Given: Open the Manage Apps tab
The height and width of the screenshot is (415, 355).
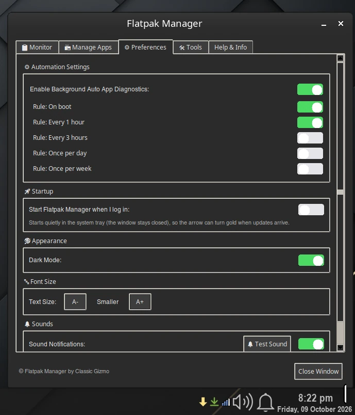Looking at the screenshot, I should click(89, 47).
